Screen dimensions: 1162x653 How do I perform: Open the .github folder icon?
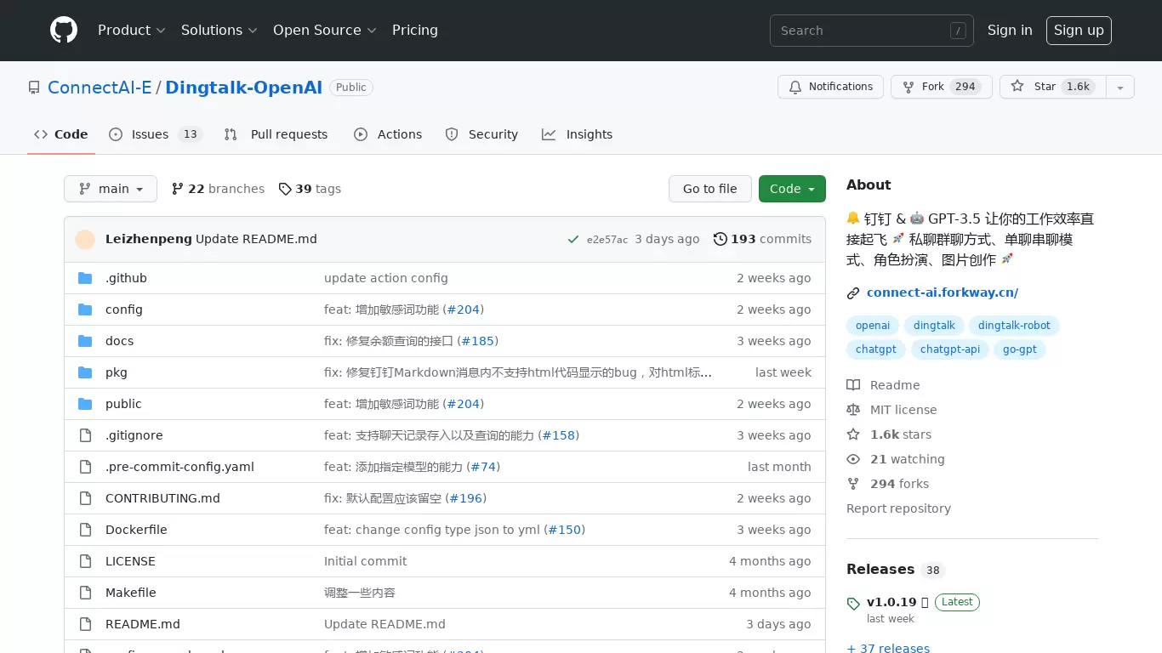[85, 278]
